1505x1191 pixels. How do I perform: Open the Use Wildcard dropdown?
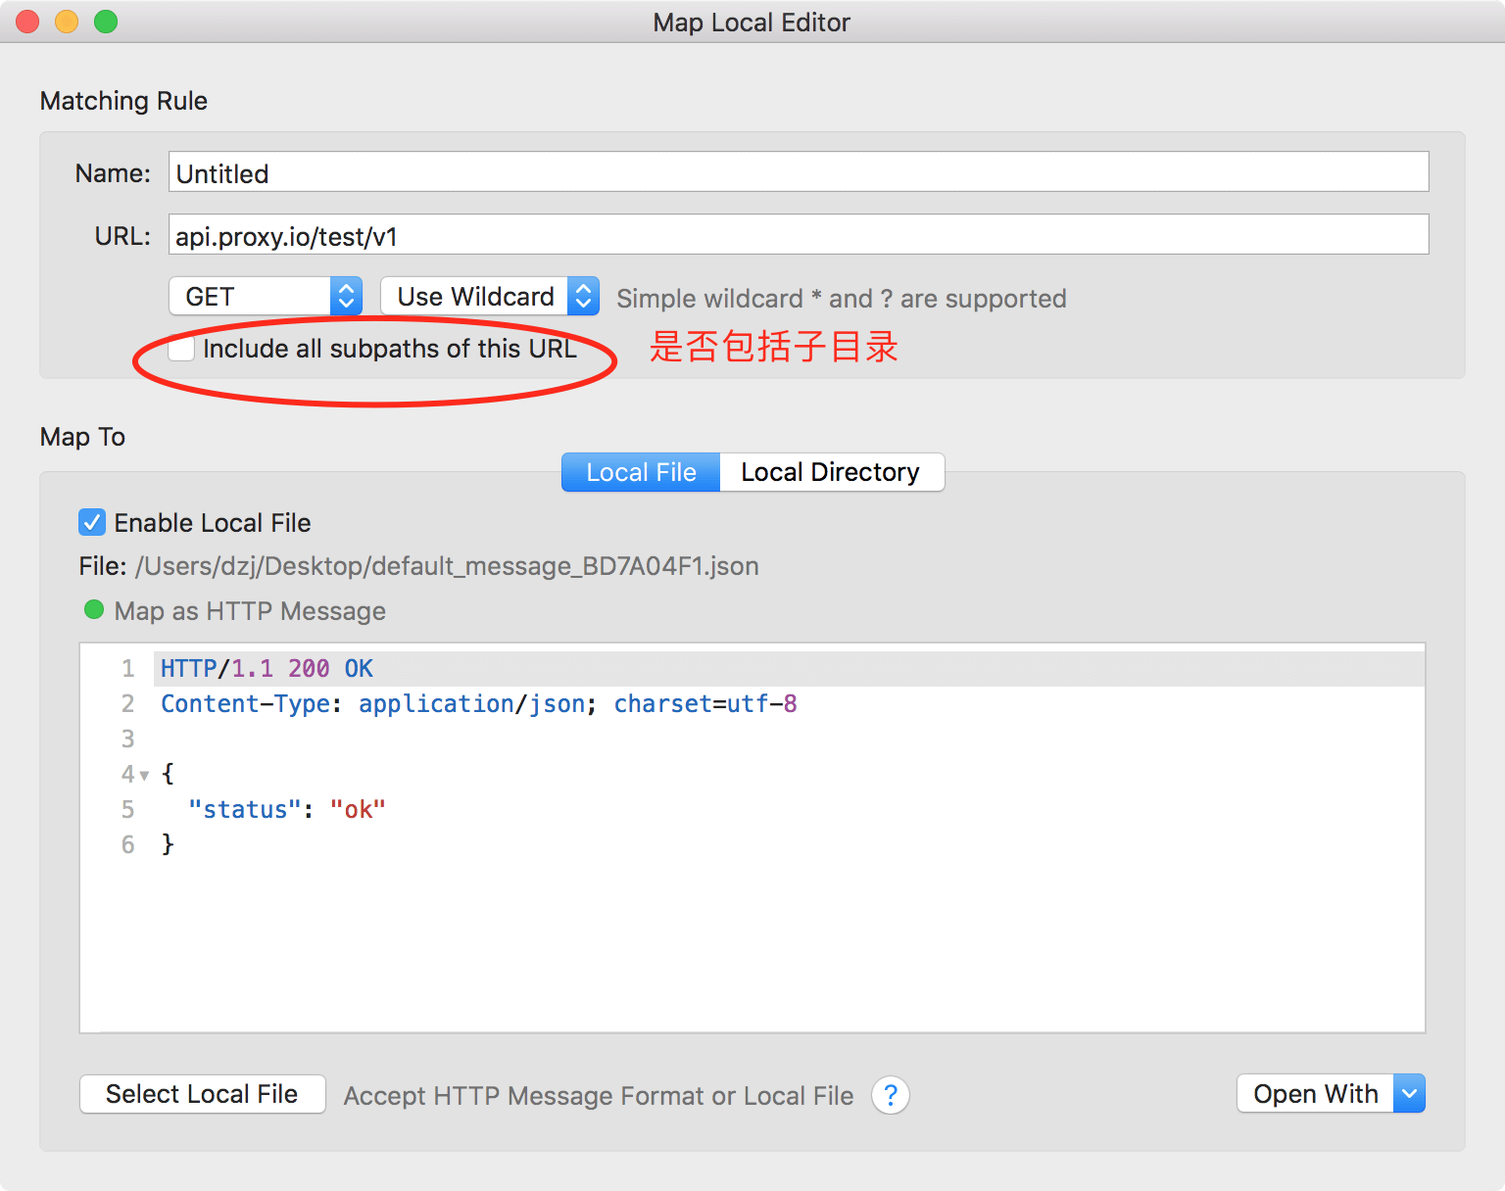[x=490, y=296]
